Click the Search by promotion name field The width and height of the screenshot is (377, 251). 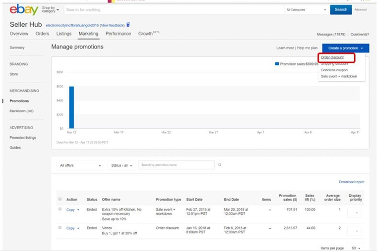[x=177, y=165]
